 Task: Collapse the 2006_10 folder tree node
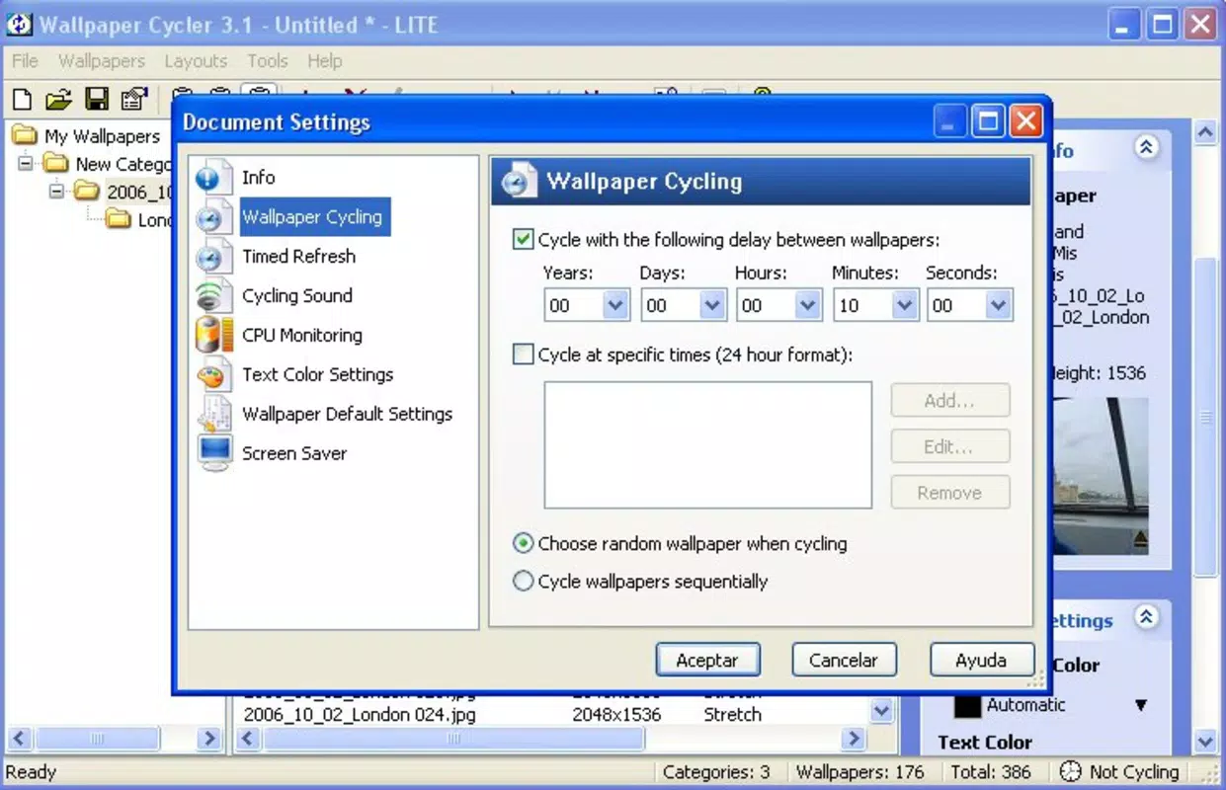pyautogui.click(x=56, y=191)
